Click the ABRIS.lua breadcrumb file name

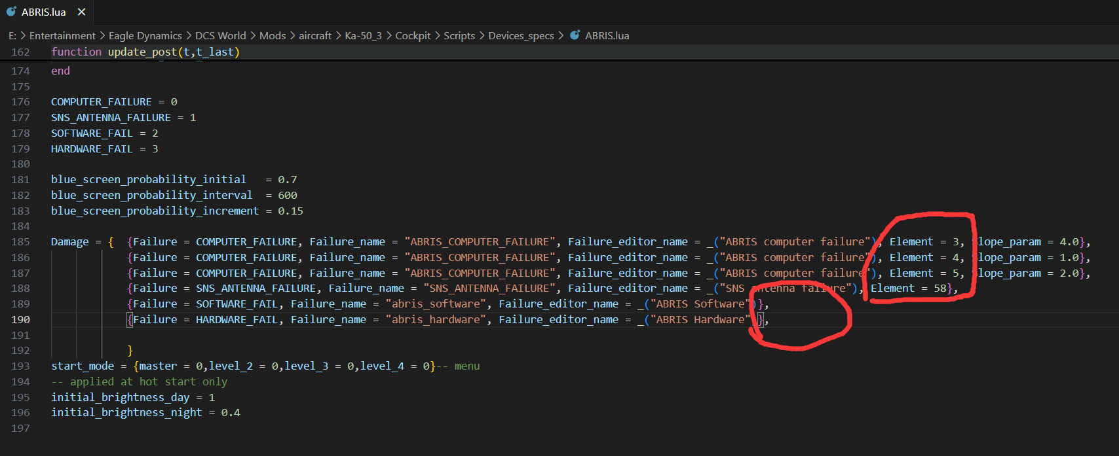[x=607, y=35]
